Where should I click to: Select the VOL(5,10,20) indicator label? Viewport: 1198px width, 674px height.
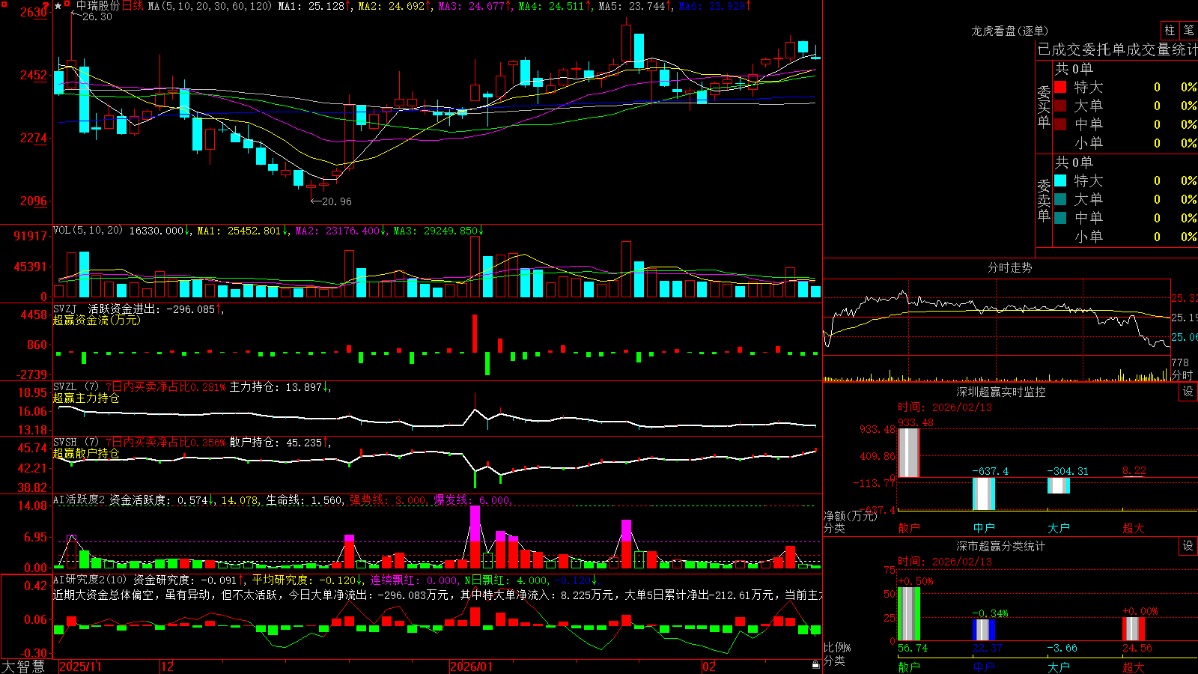(x=88, y=231)
